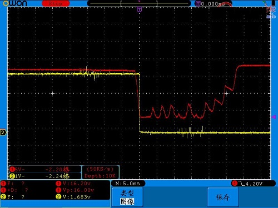Screen dimensions: 278x208
Task: Click the channel 2 frequency F measurement
Action: tap(13, 196)
